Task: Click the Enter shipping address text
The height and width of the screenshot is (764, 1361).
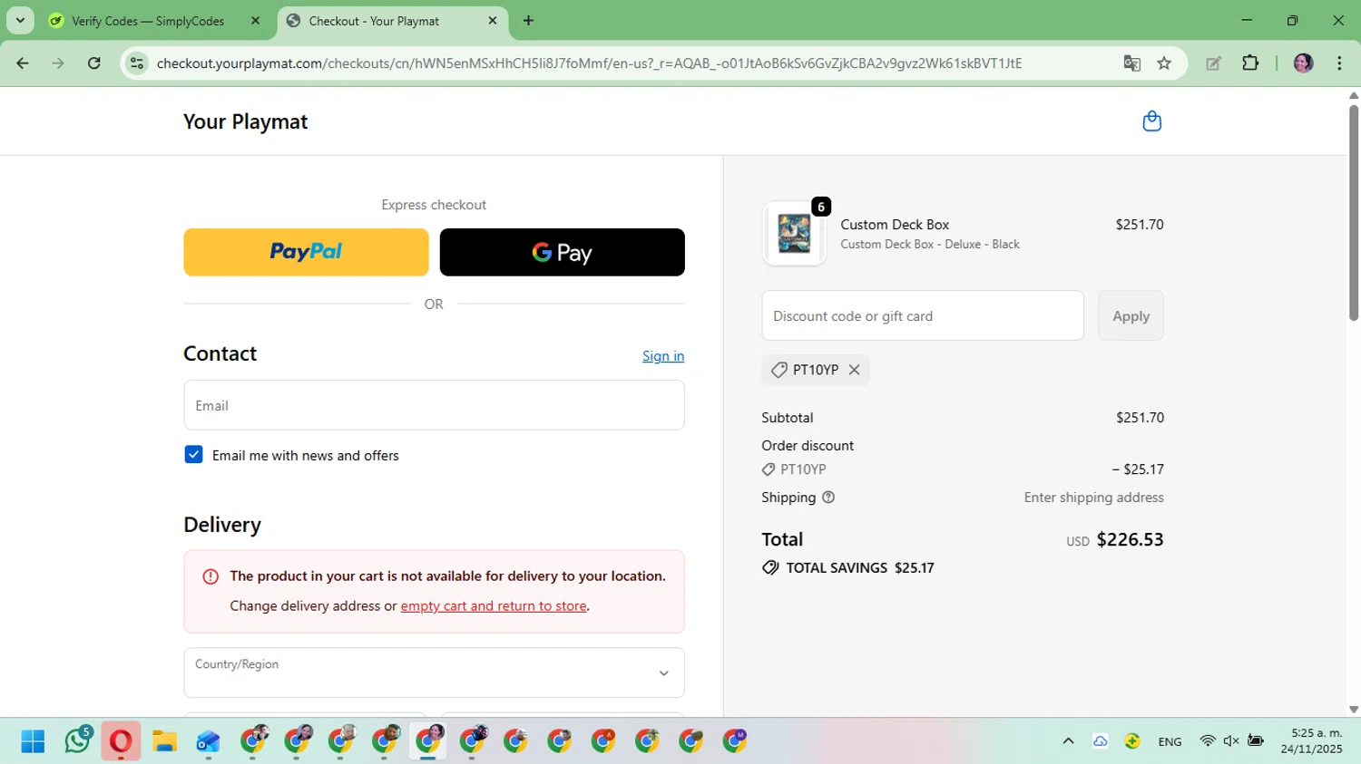Action: pos(1093,498)
